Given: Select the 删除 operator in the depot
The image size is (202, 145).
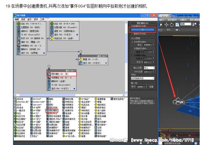Looking at the screenshot, I should coord(50,99).
